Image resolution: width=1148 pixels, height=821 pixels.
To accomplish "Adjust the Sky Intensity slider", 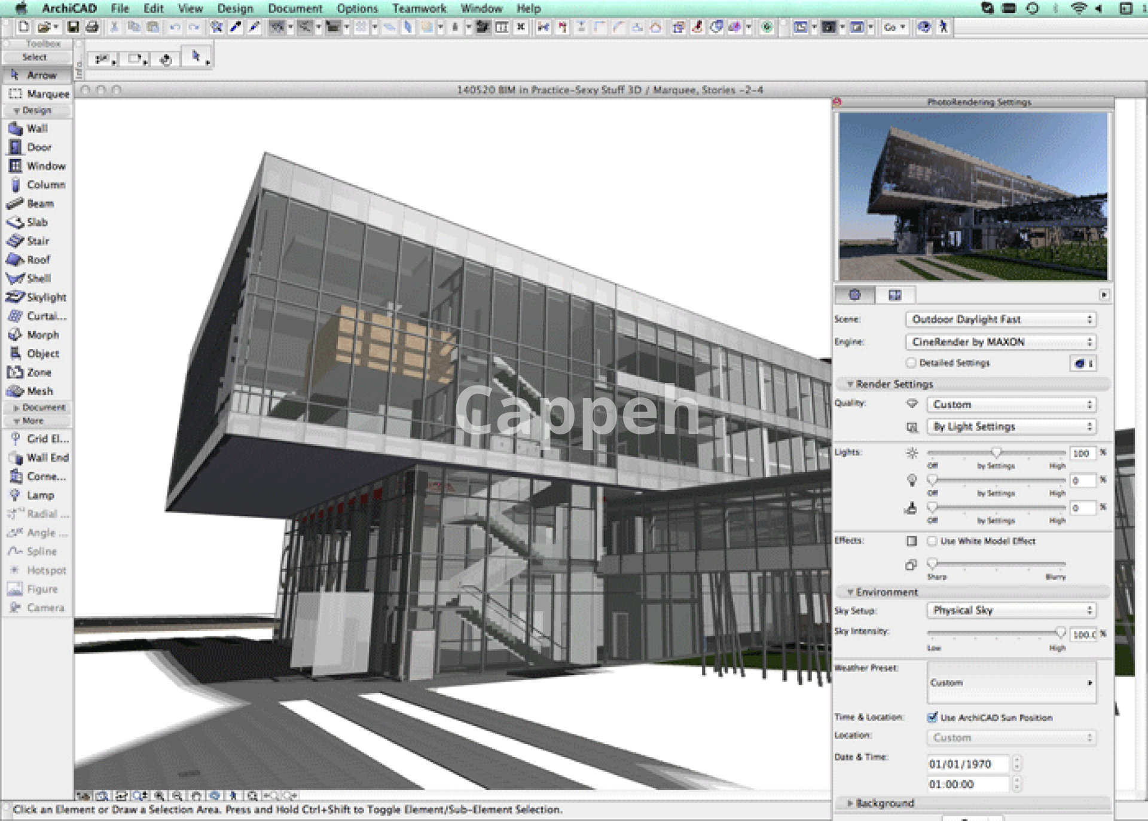I will tap(1060, 632).
